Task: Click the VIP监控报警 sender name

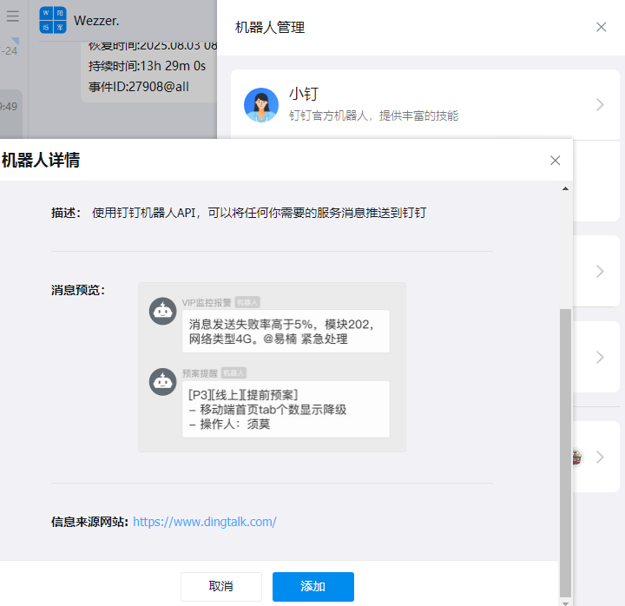Action: click(207, 303)
